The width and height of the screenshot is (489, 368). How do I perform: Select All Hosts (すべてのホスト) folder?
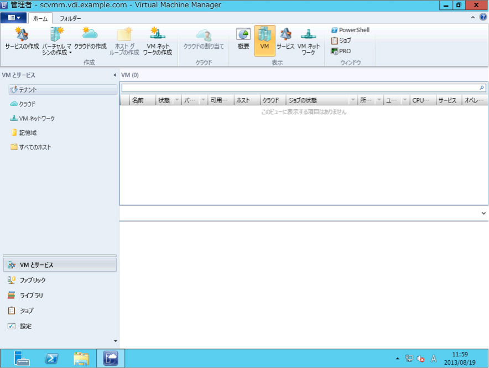[x=31, y=147]
